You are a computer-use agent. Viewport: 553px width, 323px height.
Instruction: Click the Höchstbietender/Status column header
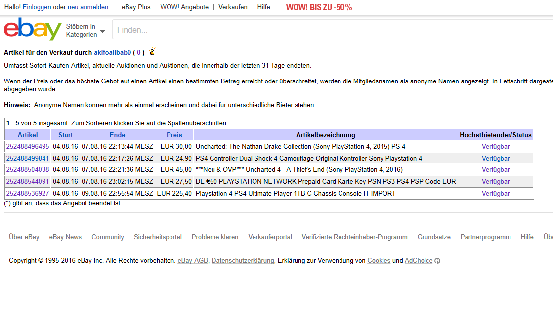[496, 135]
